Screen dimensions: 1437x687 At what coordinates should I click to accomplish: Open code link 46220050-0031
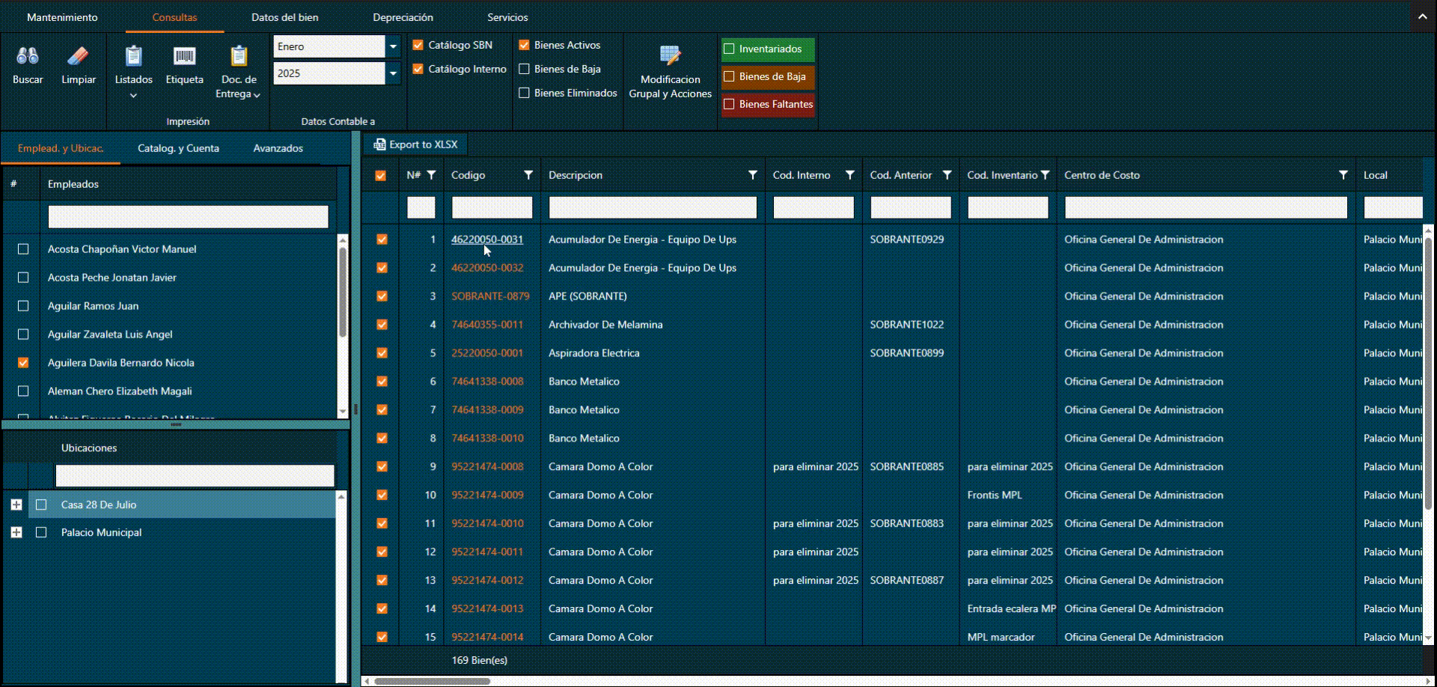pos(487,239)
